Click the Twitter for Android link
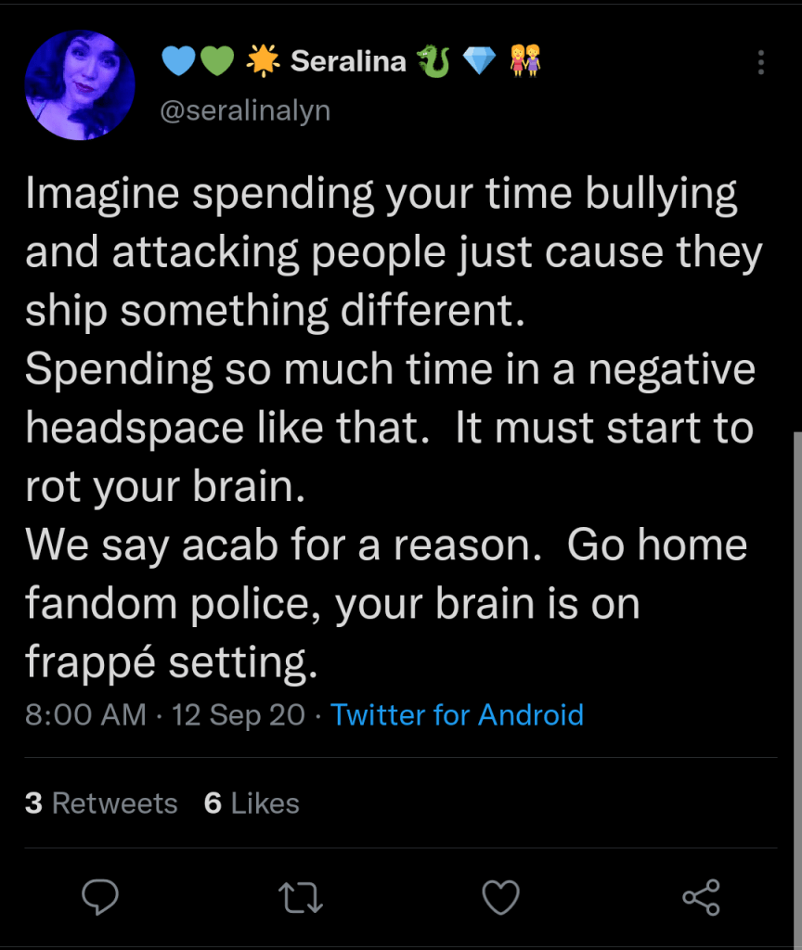 (457, 715)
